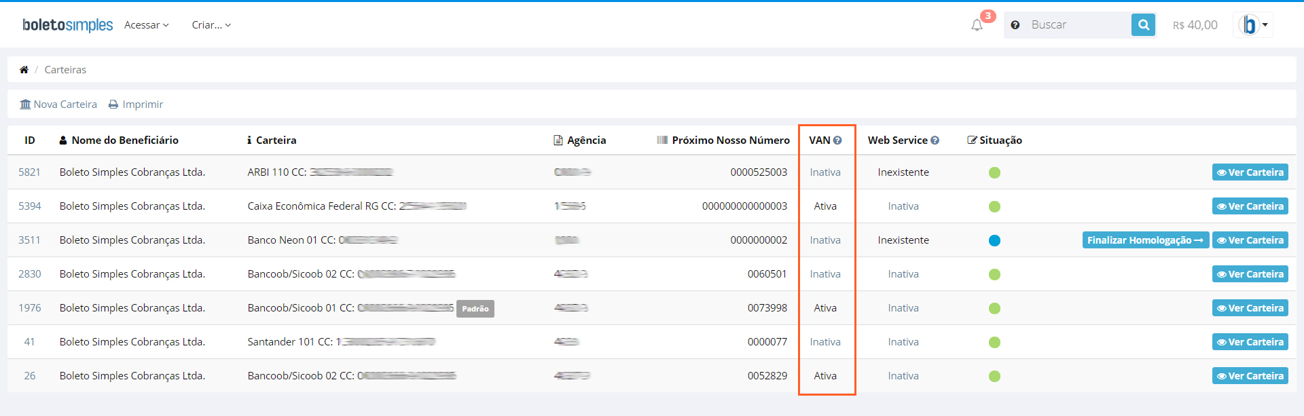
Task: Click the search magnifier button
Action: (1143, 25)
